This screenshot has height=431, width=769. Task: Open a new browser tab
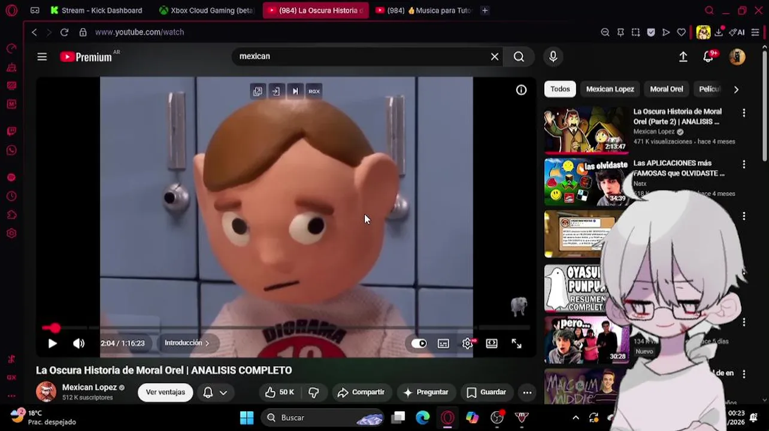coord(485,10)
